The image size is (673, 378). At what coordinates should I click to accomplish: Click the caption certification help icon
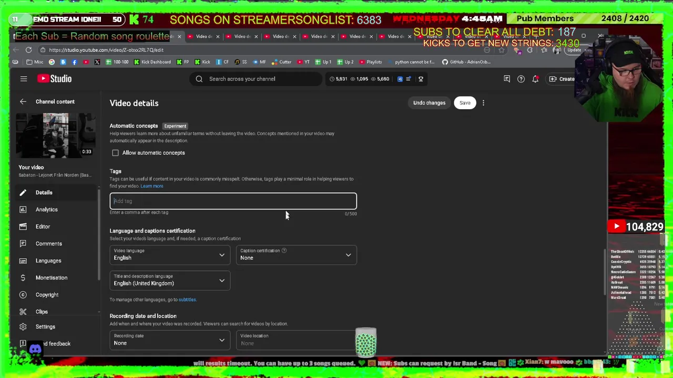click(284, 250)
